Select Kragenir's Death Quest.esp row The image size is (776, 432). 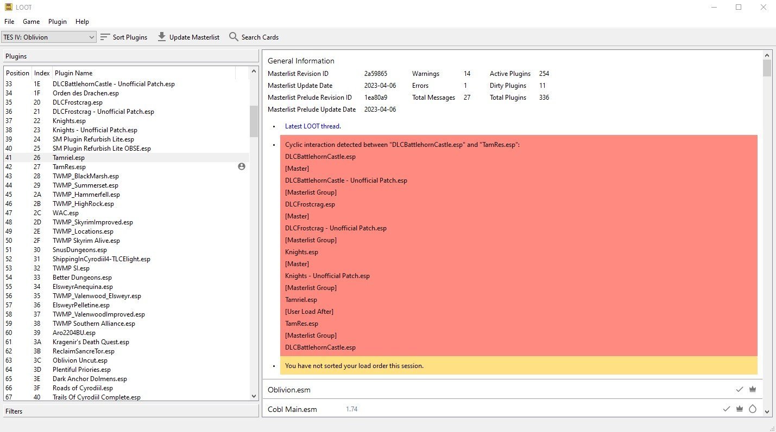(126, 342)
